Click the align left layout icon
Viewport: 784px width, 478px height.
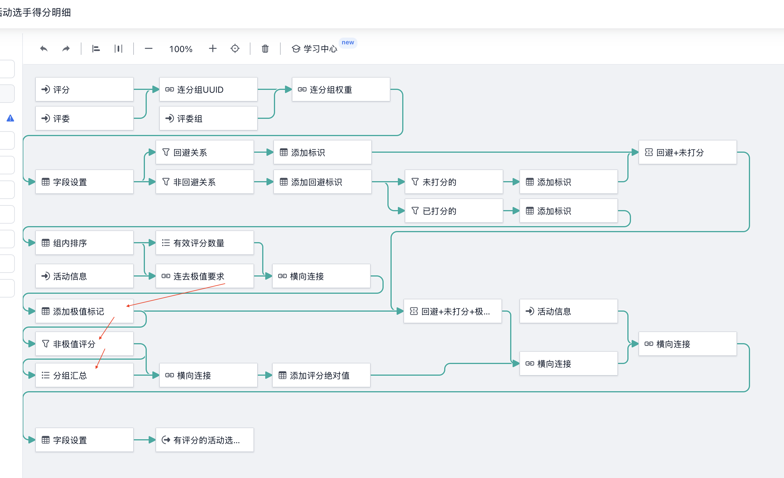coord(96,49)
